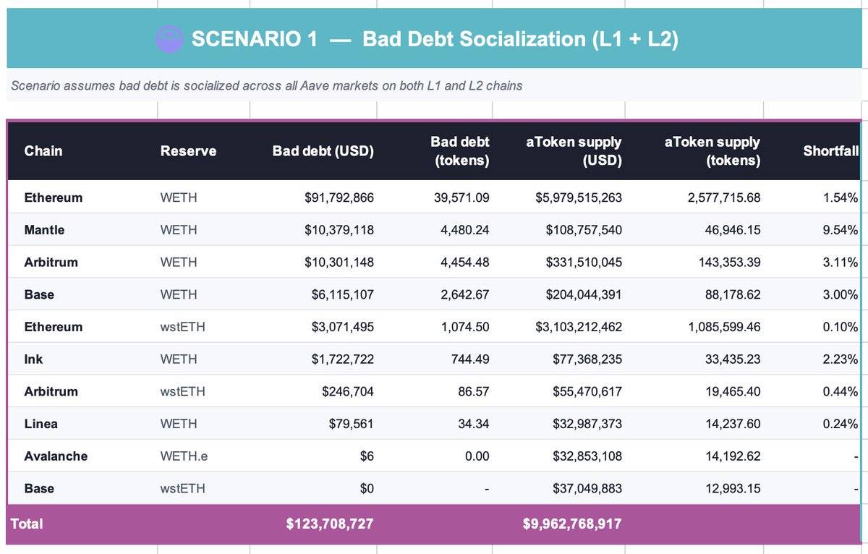The width and height of the screenshot is (868, 554).
Task: Select the Avalanche WETH.e reserve cell
Action: point(184,456)
